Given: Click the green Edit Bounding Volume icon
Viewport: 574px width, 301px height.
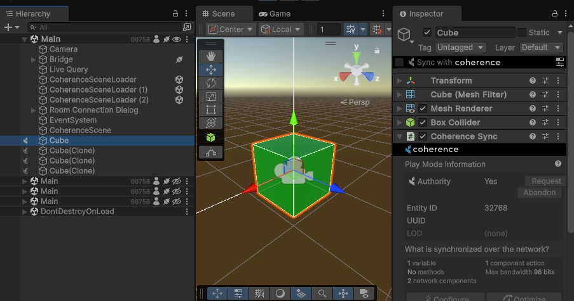Looking at the screenshot, I should (210, 137).
